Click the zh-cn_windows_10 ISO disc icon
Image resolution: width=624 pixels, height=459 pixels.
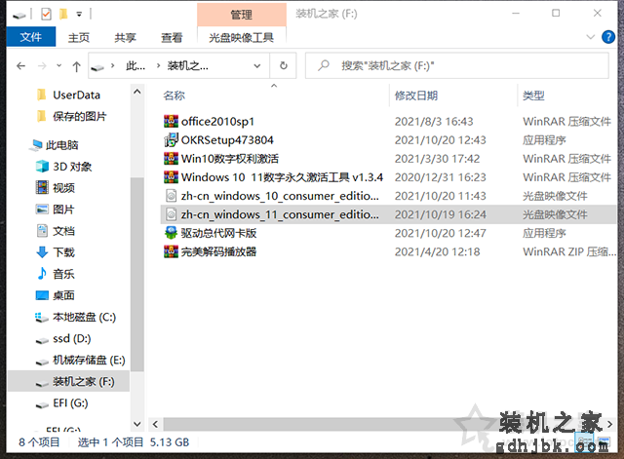coord(171,196)
